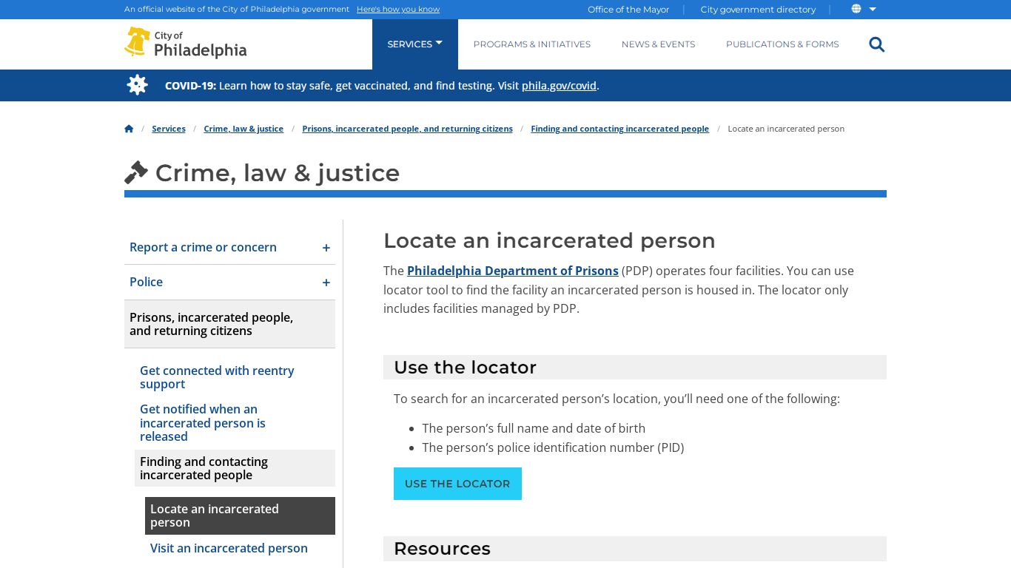The width and height of the screenshot is (1011, 568).
Task: Open Finding and contacting incarcerated people breadcrumb
Action: 619,129
